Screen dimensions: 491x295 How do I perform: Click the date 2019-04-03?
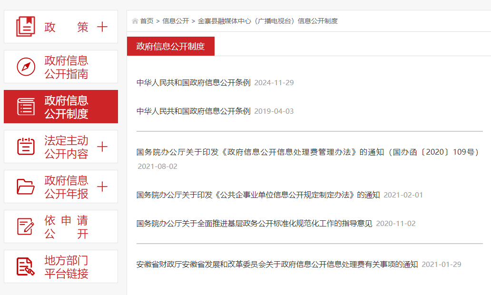point(274,111)
